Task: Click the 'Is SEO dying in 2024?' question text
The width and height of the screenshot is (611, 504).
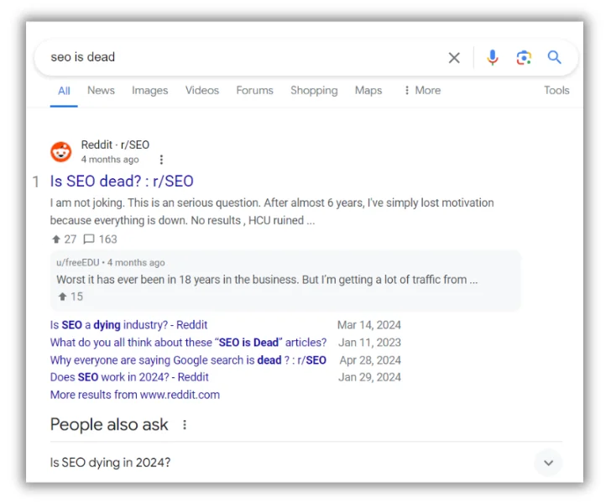Action: [x=110, y=463]
